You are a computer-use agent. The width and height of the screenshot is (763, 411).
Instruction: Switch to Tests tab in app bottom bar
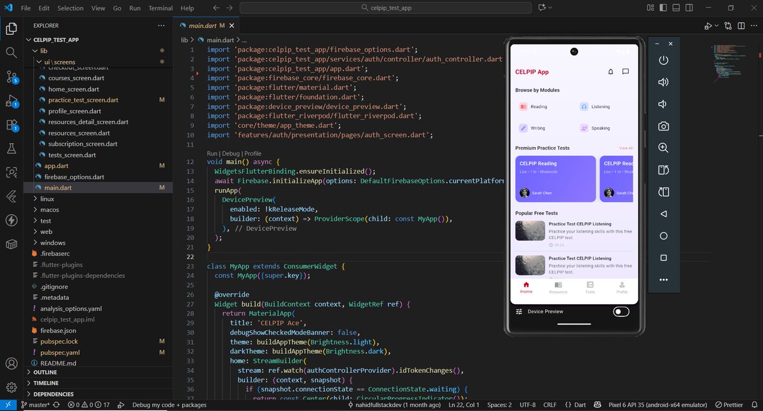(590, 287)
